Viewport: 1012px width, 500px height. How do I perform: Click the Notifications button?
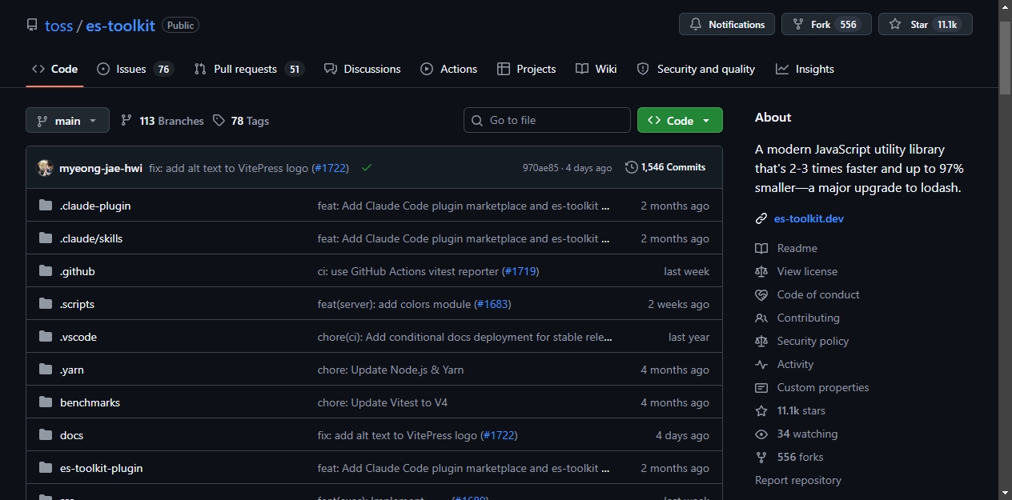[x=727, y=24]
